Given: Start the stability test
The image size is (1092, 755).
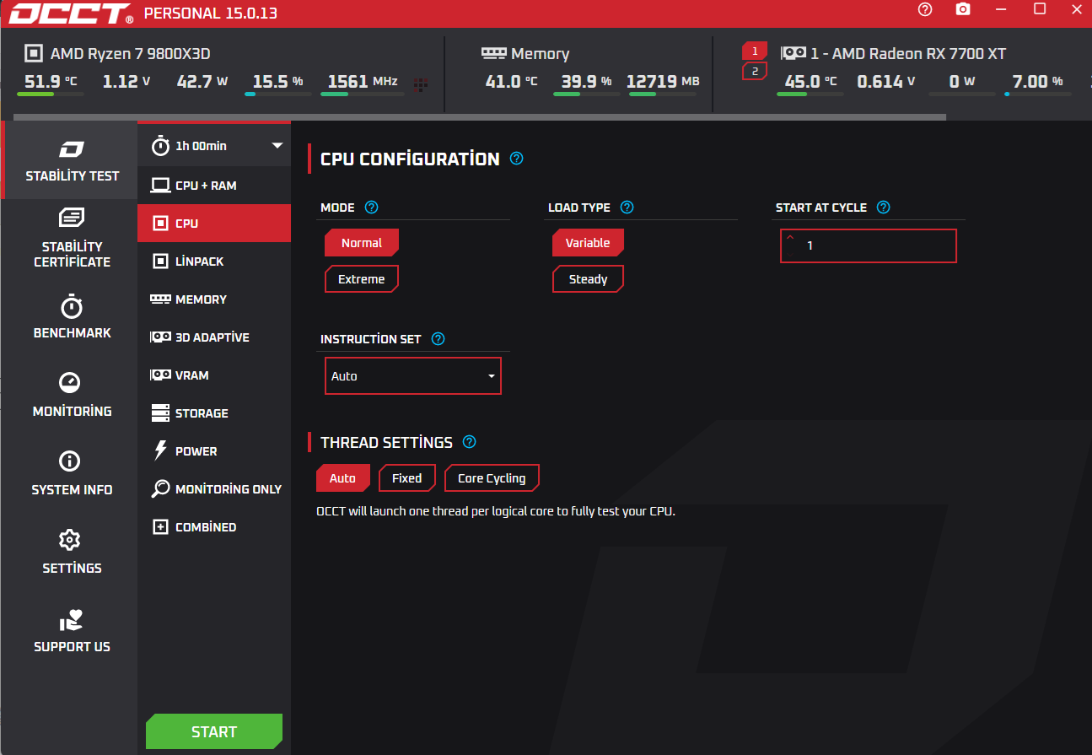Looking at the screenshot, I should point(214,731).
